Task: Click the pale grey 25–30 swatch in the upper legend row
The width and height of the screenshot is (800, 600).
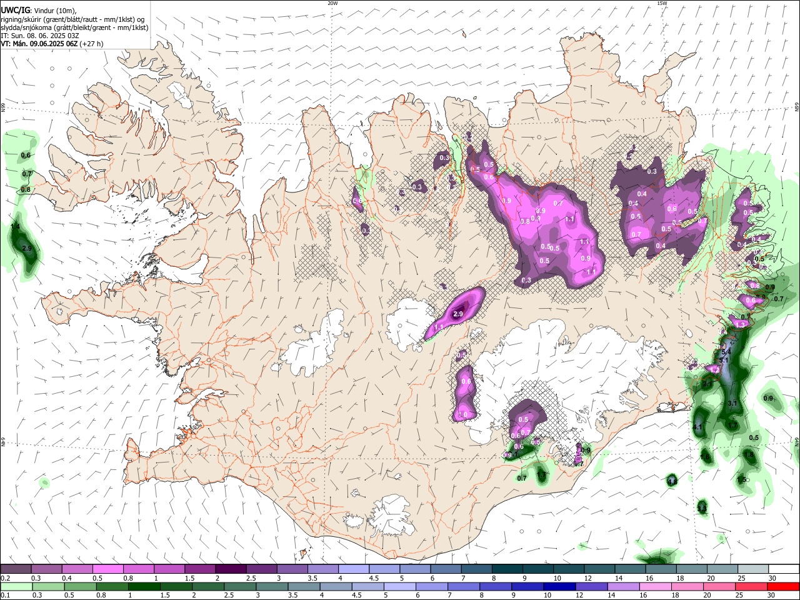Action: pyautogui.click(x=753, y=569)
